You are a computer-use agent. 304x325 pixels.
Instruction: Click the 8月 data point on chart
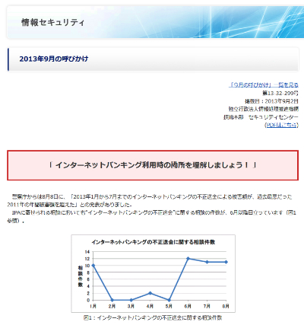tap(226, 262)
